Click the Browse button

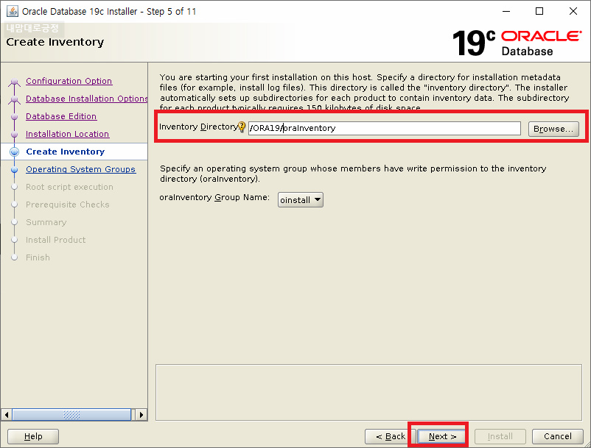coord(553,129)
